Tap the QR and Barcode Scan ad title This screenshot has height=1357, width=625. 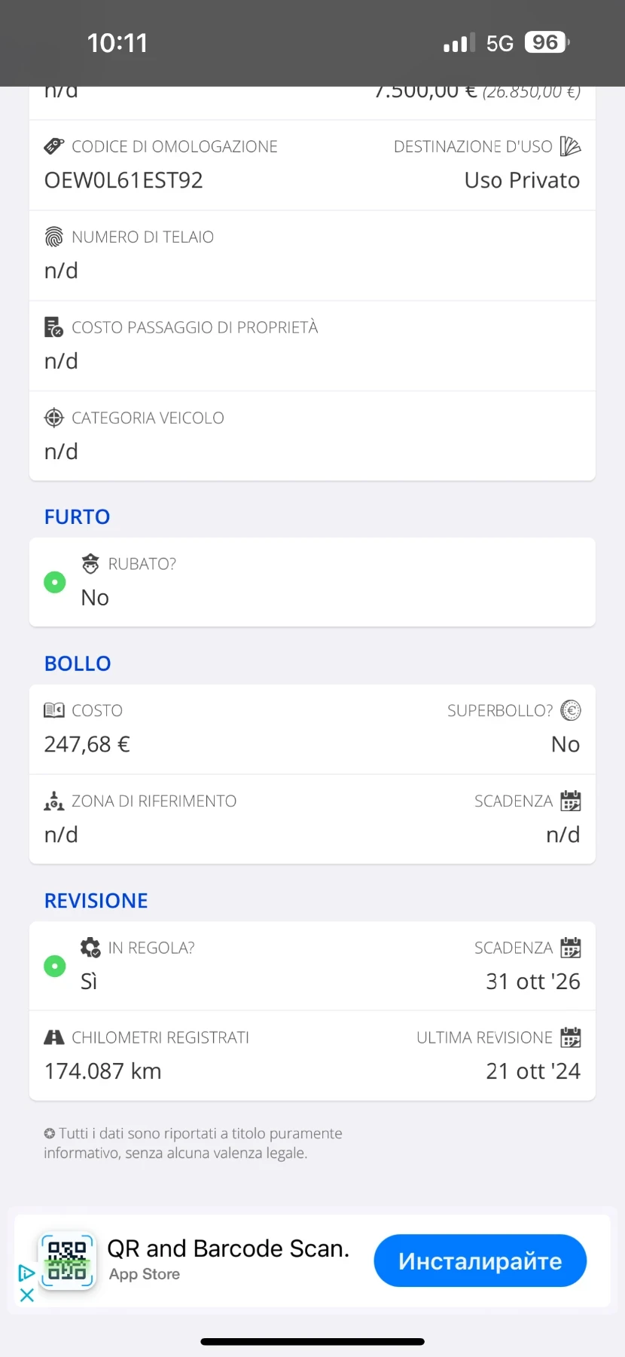click(228, 1249)
